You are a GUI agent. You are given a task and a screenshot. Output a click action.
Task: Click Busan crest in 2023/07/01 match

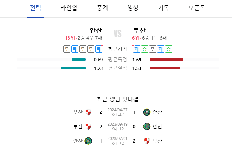(x=147, y=141)
